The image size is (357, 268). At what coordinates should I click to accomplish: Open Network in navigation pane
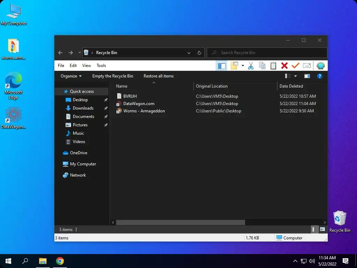(78, 175)
